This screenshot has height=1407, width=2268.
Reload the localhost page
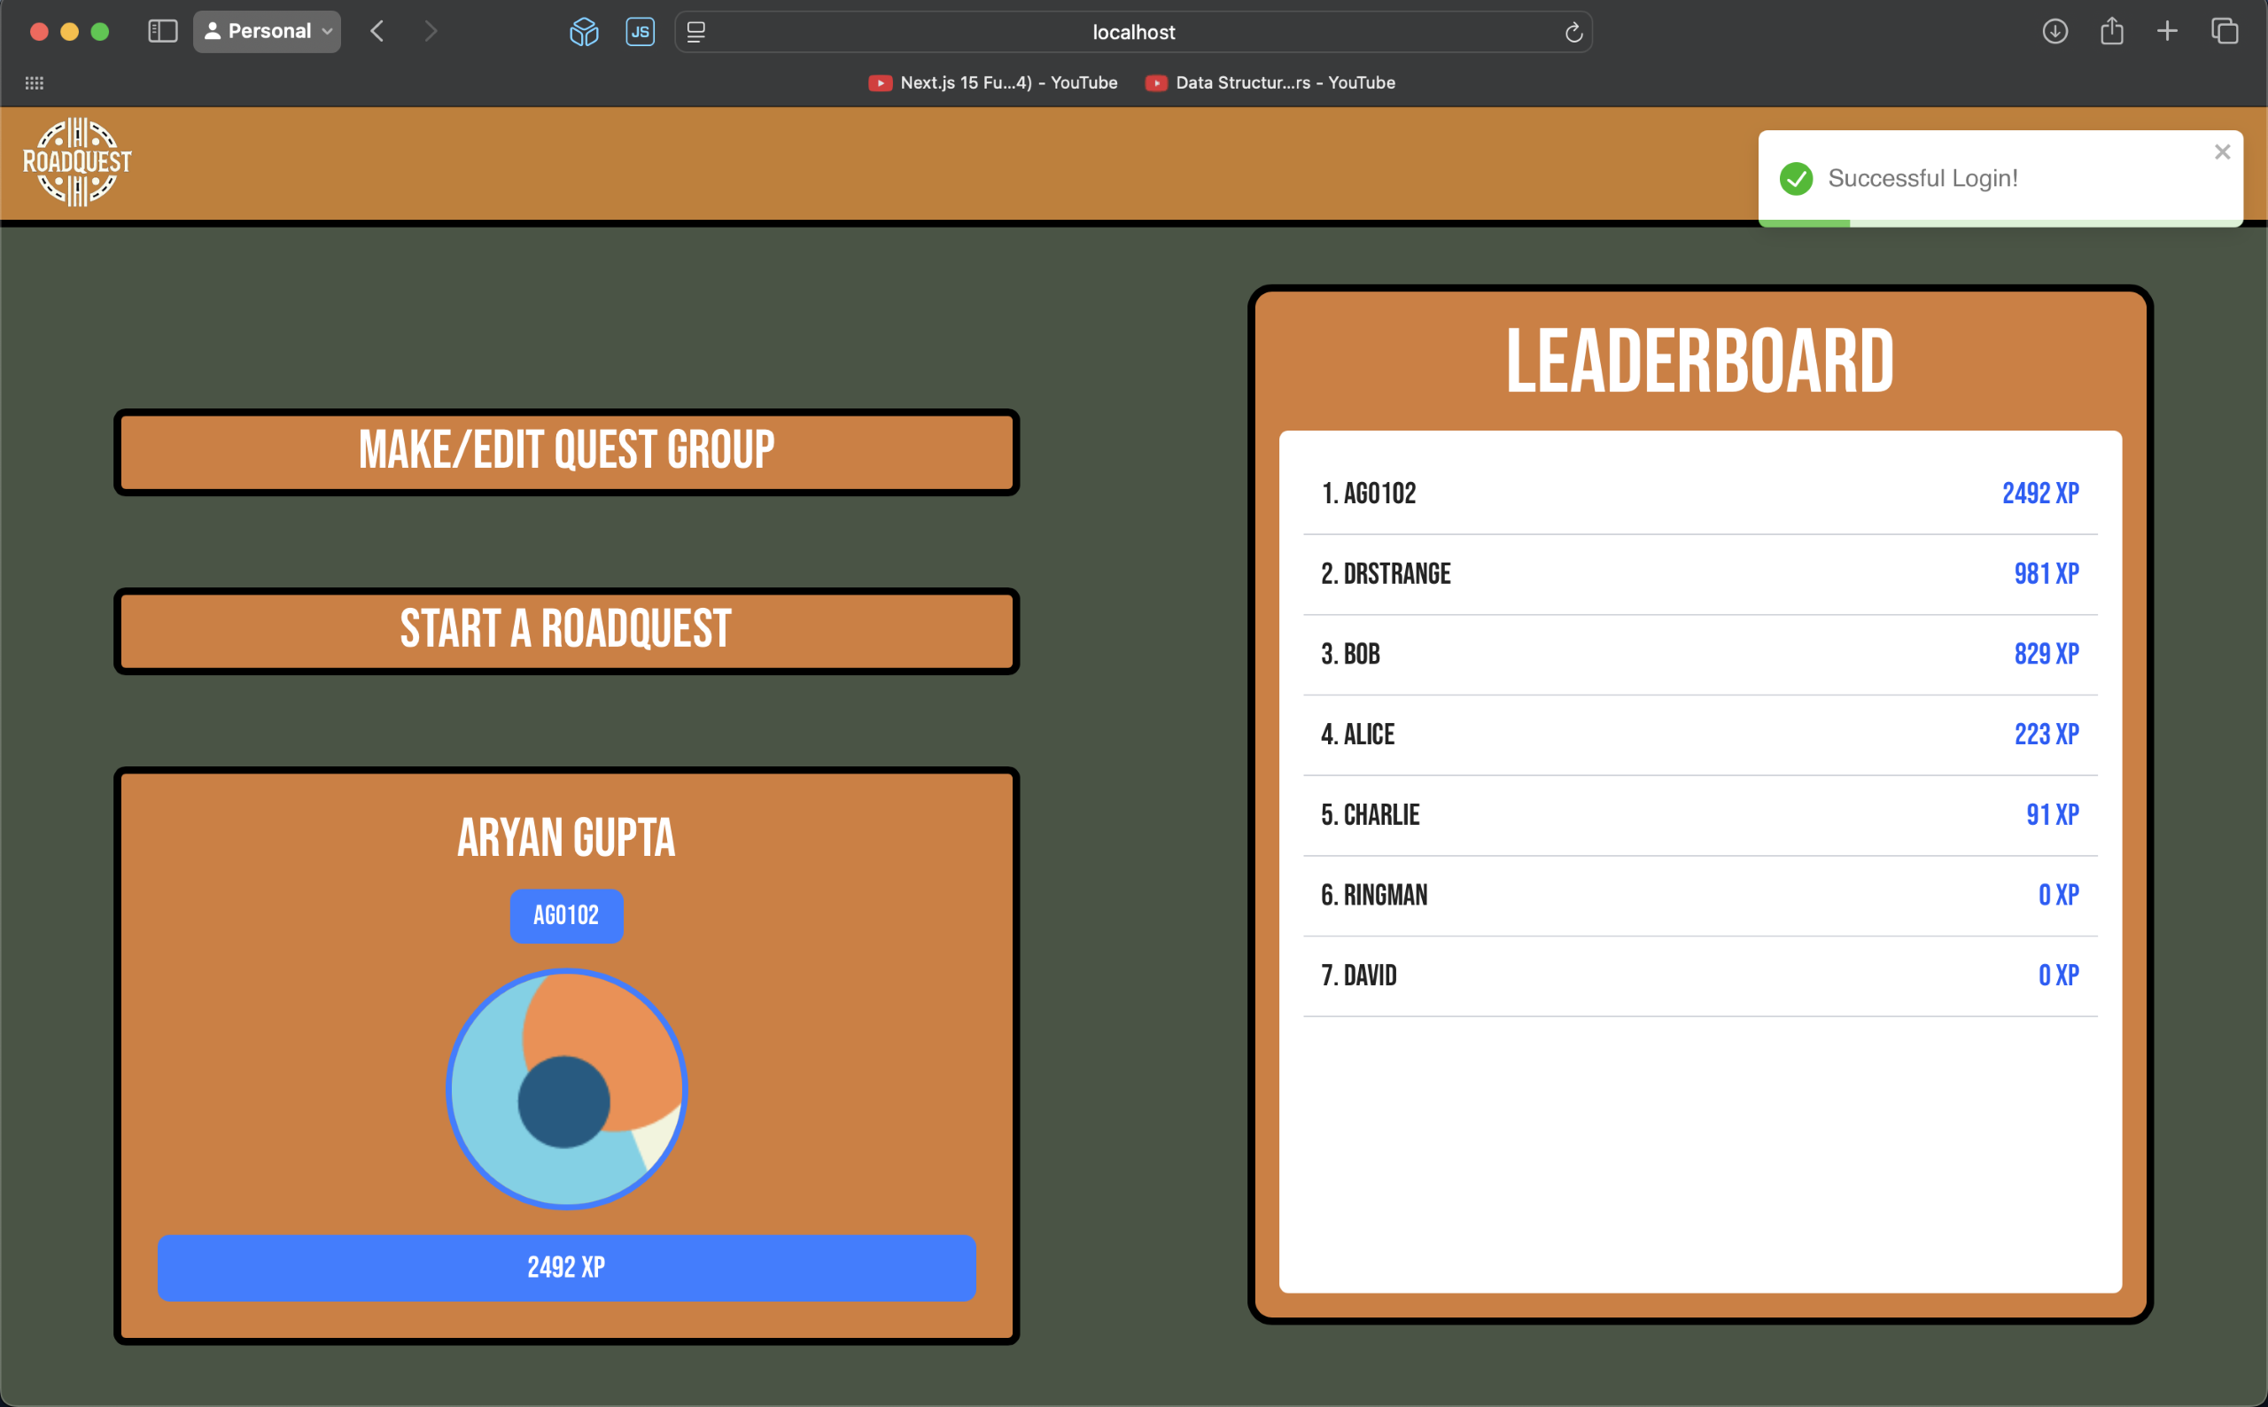coord(1573,33)
